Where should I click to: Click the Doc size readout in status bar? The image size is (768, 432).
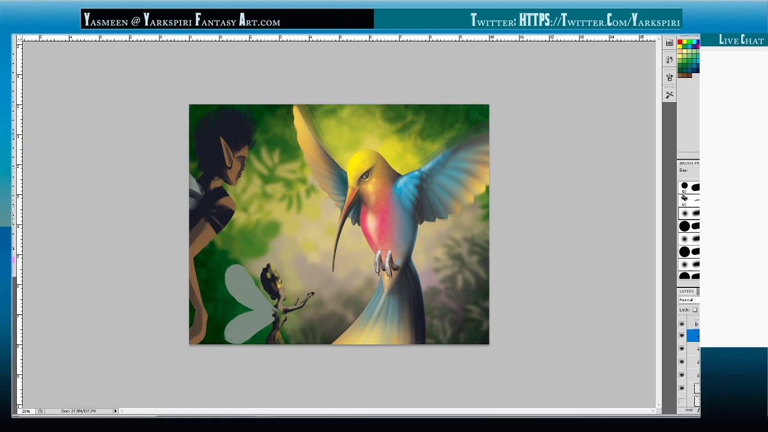[x=79, y=411]
